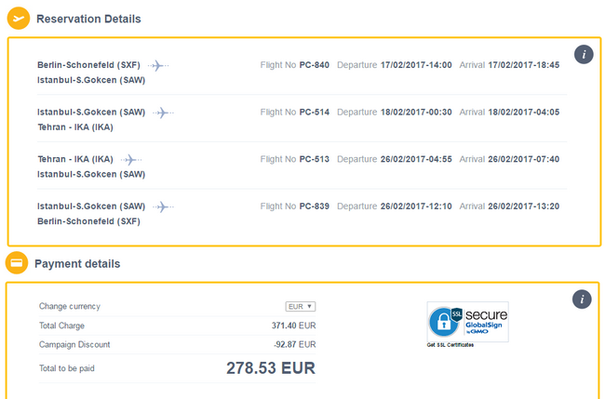Click plane icon for Istanbul to Tehran flight
Image resolution: width=605 pixels, height=399 pixels.
tap(163, 113)
